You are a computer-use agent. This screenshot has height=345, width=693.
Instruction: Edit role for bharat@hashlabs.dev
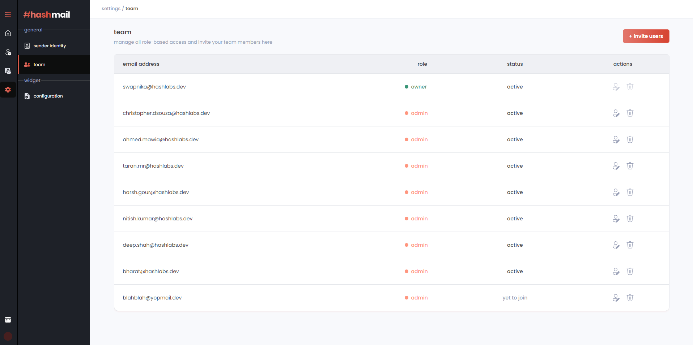pos(616,271)
